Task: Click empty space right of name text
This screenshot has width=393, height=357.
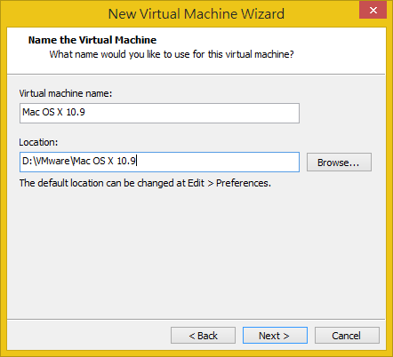Action: (193, 113)
